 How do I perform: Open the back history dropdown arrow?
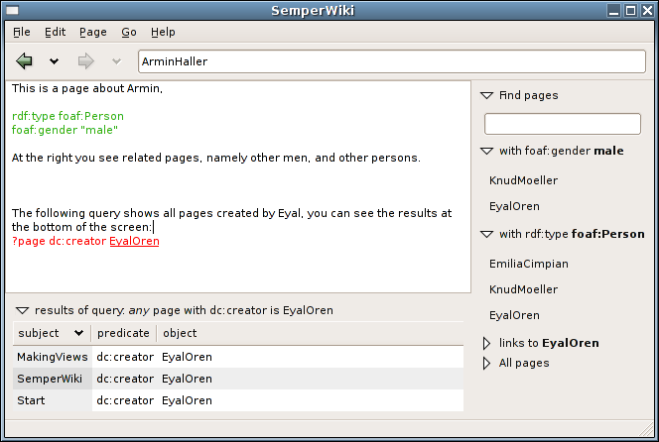(x=55, y=61)
